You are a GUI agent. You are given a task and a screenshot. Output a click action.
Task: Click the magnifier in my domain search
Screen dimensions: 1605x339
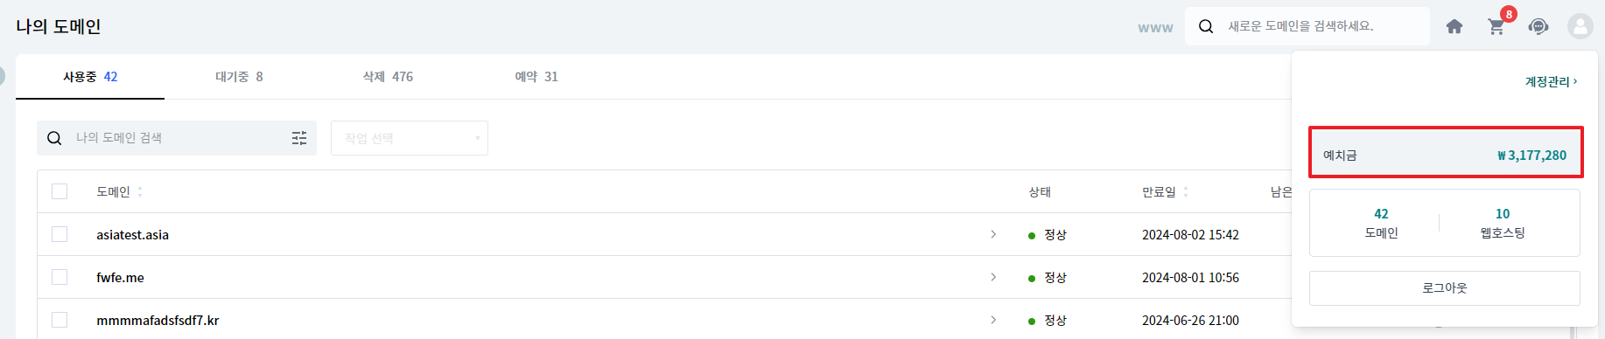click(x=54, y=138)
